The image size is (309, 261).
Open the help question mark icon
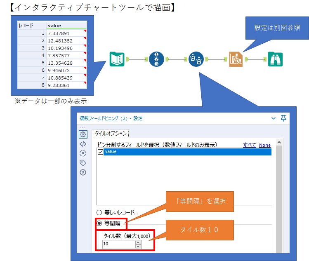point(83,172)
